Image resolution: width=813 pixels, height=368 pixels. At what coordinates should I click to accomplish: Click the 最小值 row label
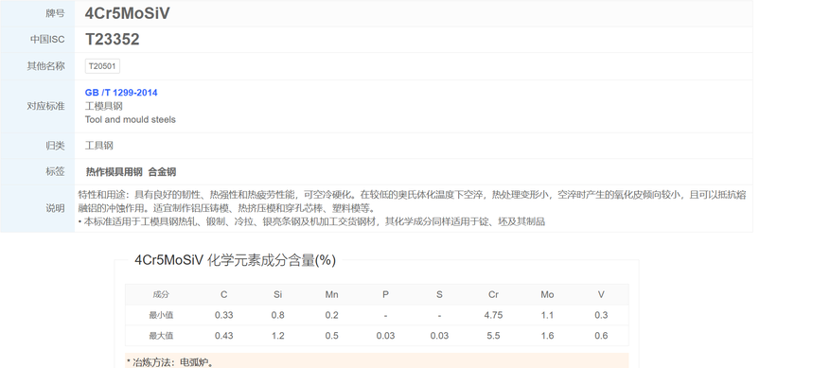(161, 315)
